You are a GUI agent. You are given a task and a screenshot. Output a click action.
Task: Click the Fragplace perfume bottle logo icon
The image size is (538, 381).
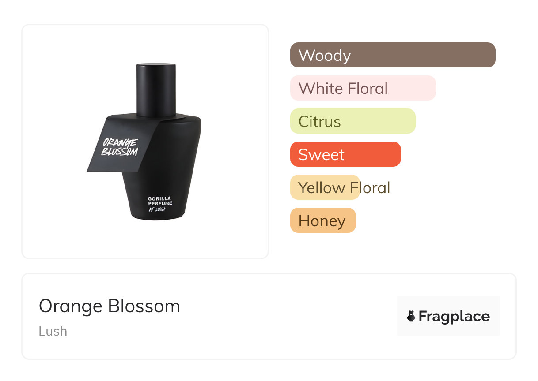point(411,316)
